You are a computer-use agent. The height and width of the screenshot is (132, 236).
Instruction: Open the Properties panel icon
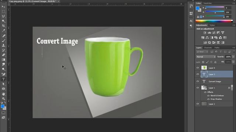(x=191, y=13)
